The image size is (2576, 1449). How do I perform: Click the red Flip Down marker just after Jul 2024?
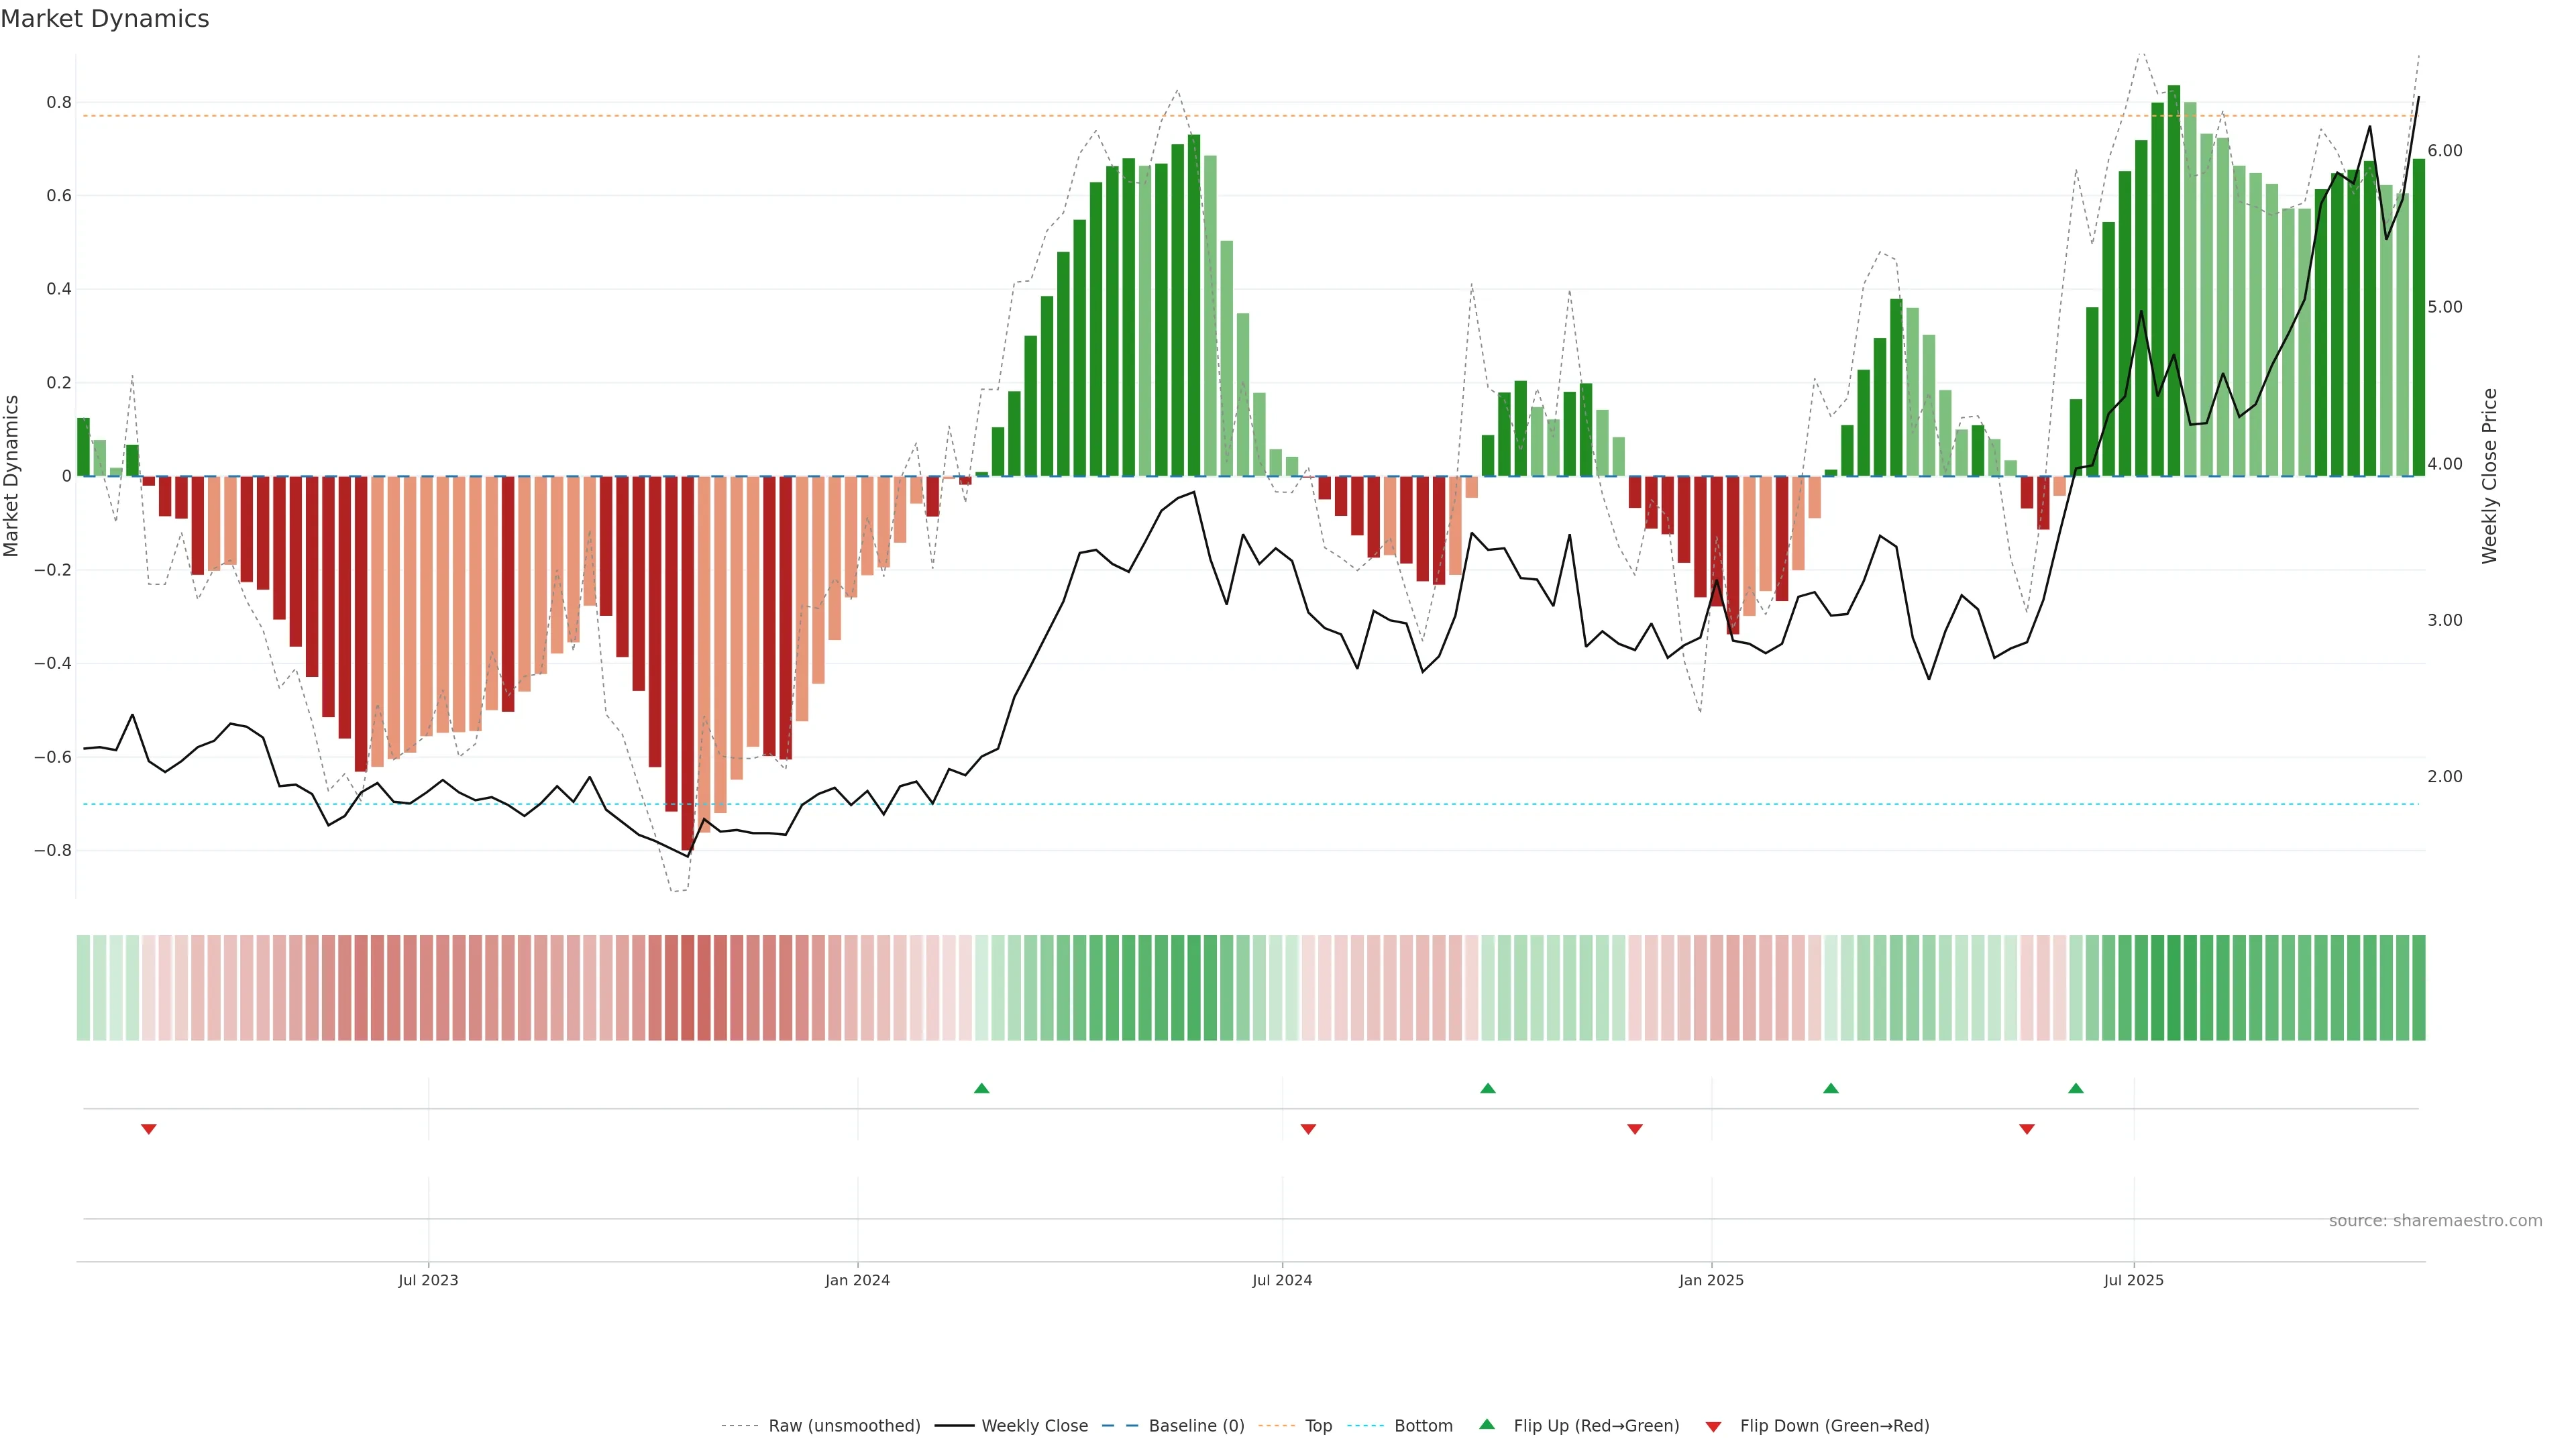coord(1308,1129)
